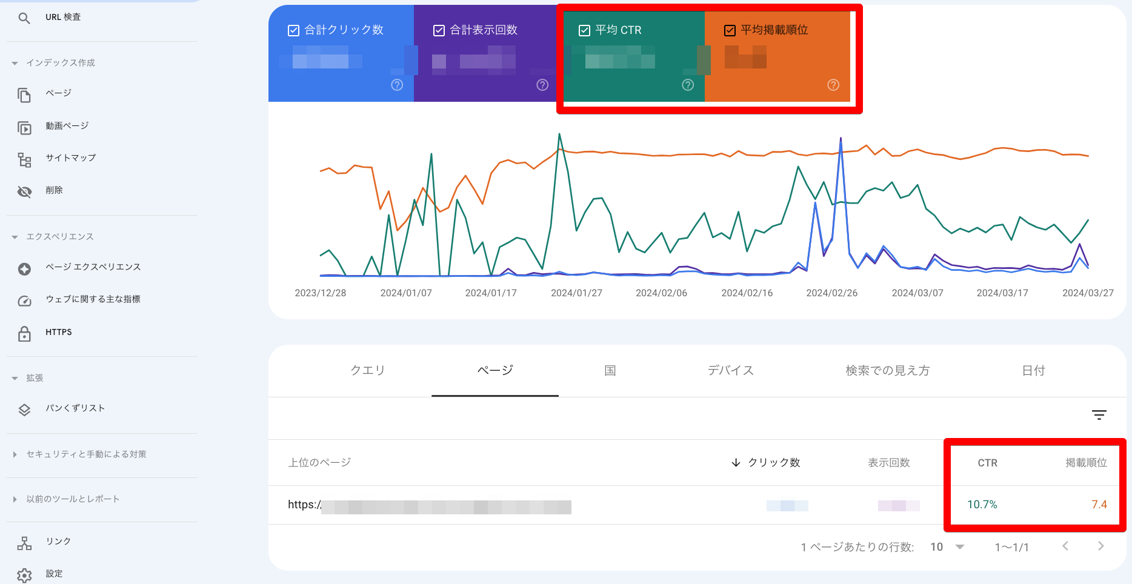Sort table by CTR column header
This screenshot has width=1132, height=584.
click(987, 463)
